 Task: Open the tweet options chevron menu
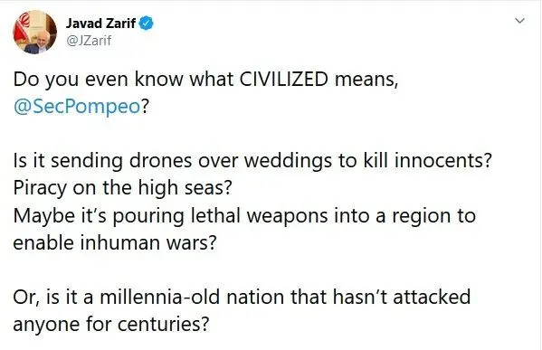519,21
